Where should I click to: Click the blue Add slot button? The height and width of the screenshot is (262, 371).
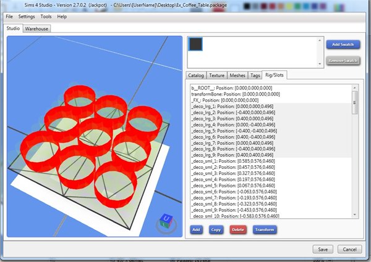pos(196,229)
